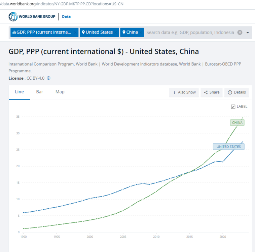
Task: Expand the search bar dropdown arrow
Action: 248,33
